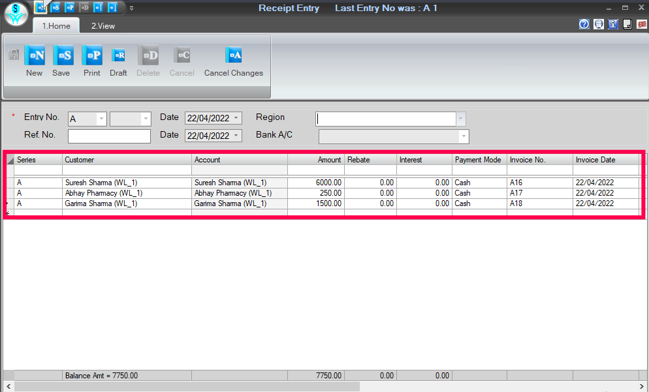Screen dimensions: 649x392
Task: Open the Bank A/C dropdown
Action: pos(463,136)
